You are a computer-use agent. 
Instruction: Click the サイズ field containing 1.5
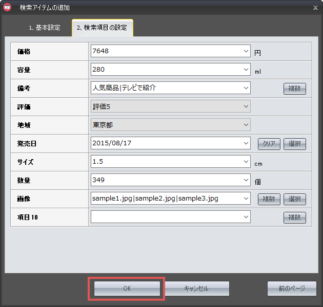(x=165, y=162)
